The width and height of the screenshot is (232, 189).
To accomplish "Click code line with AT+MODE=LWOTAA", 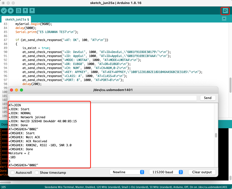I will pos(82,60).
